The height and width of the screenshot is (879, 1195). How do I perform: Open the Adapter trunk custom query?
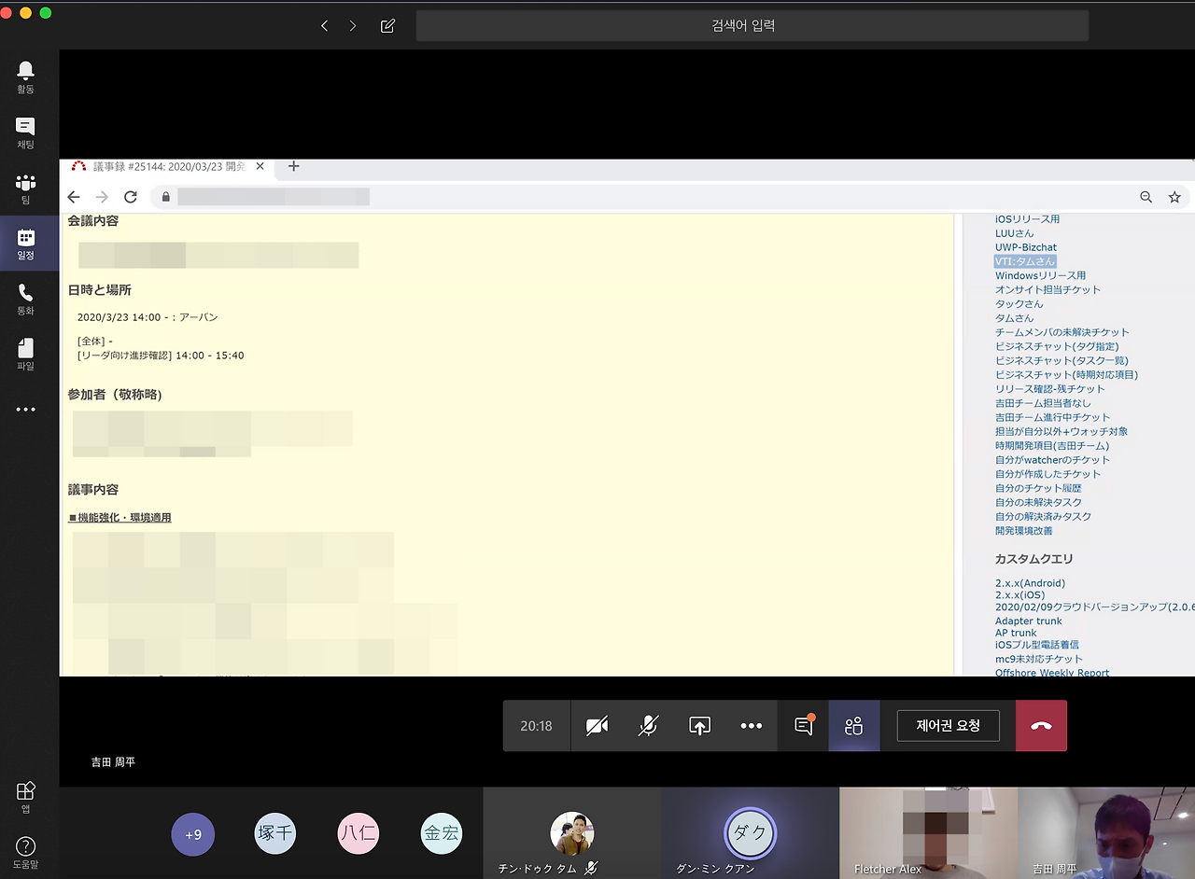[1028, 621]
